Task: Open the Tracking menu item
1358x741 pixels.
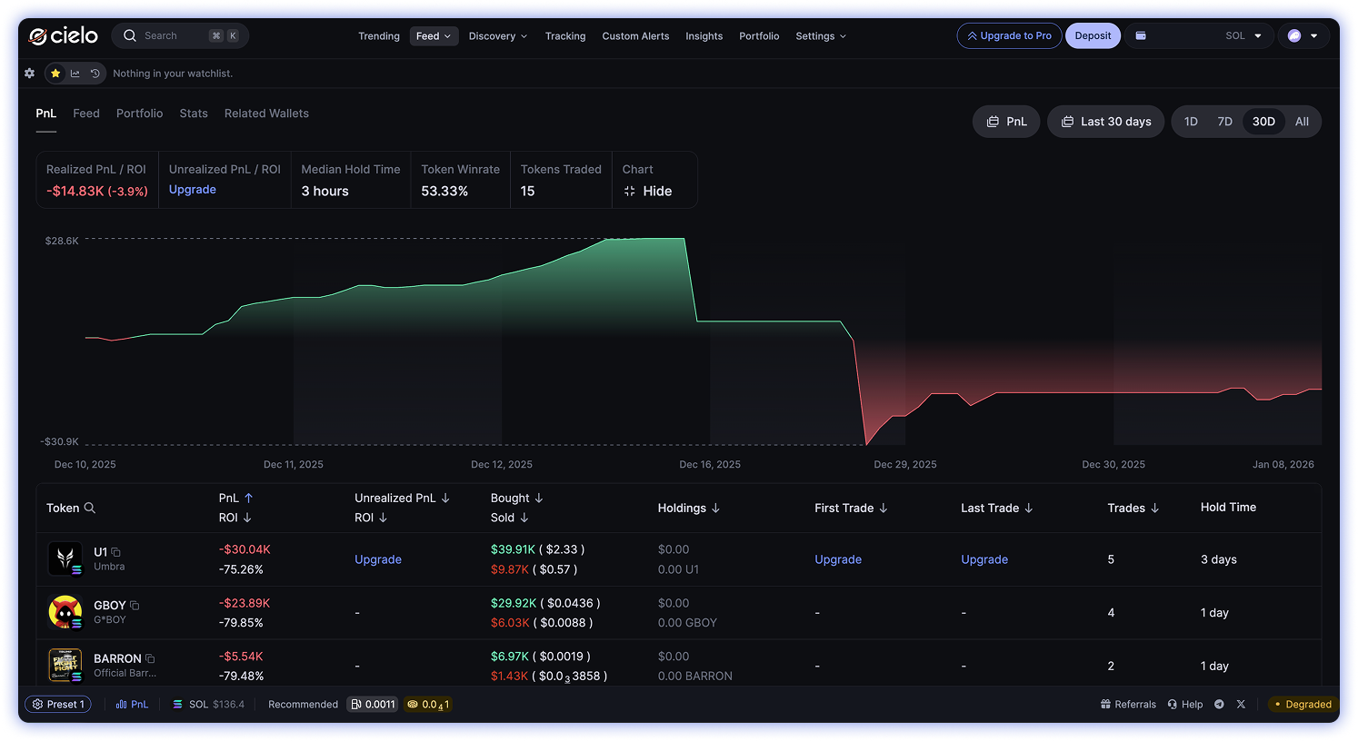Action: tap(564, 36)
